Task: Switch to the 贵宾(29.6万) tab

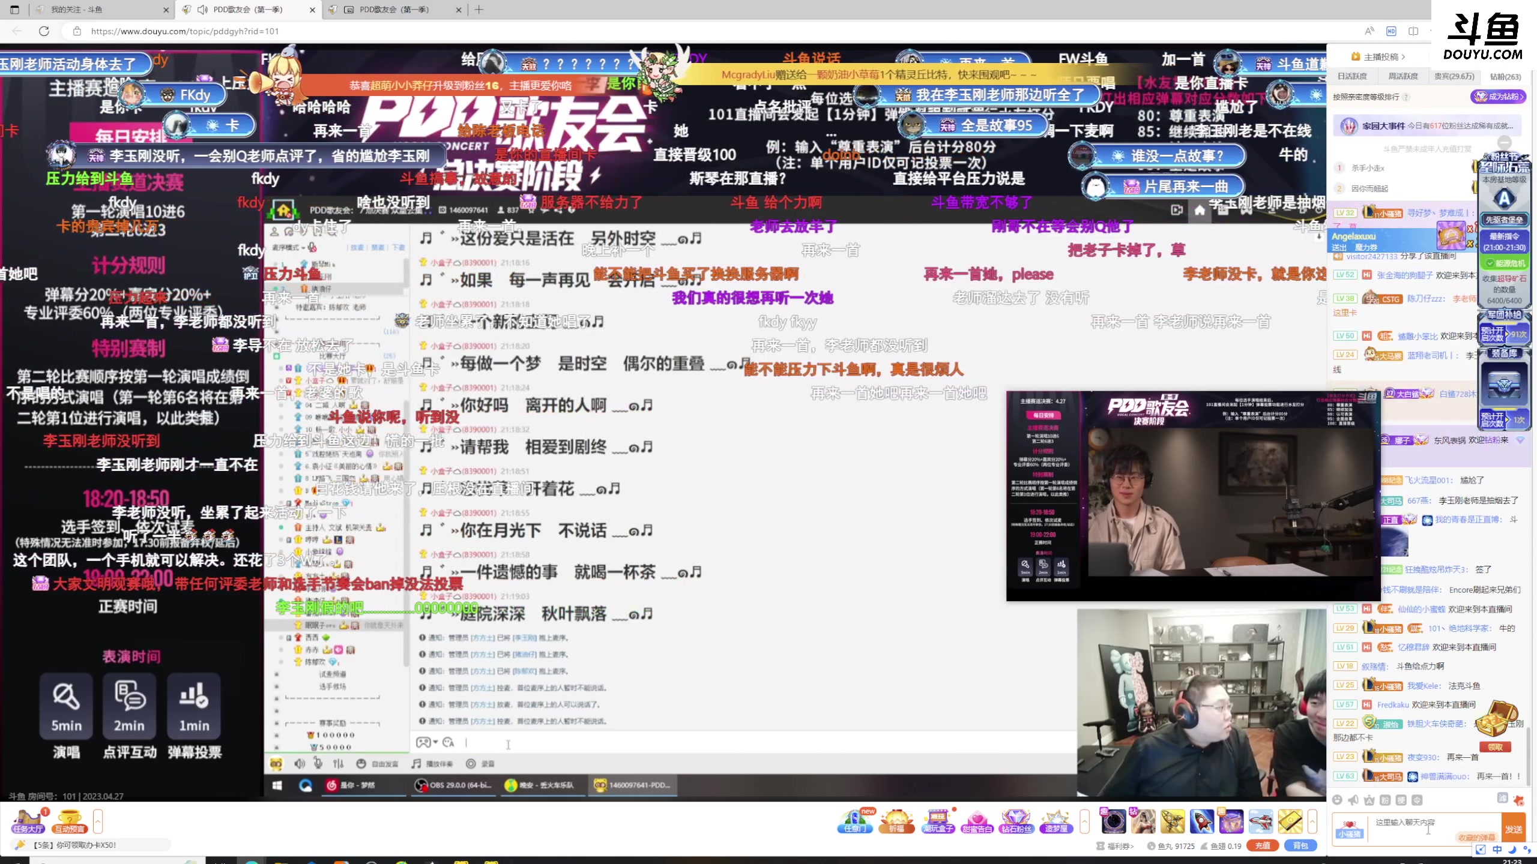Action: [1454, 76]
